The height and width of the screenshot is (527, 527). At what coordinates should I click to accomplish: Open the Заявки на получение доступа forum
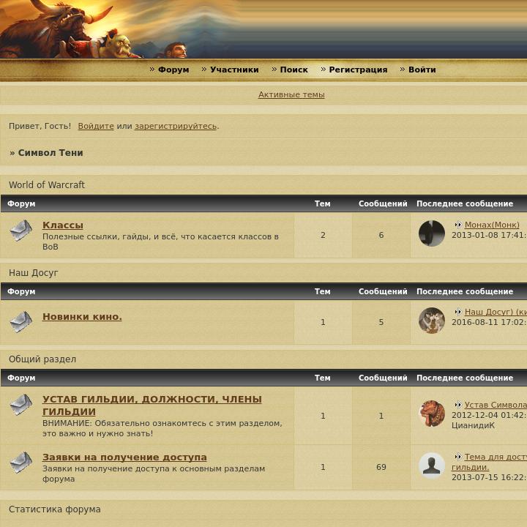(124, 457)
